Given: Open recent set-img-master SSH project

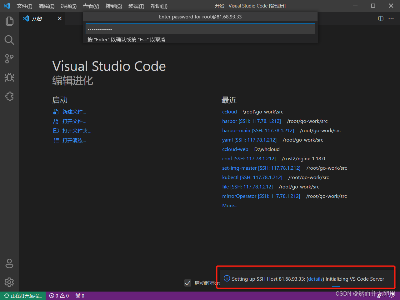Looking at the screenshot, I should pos(261,168).
